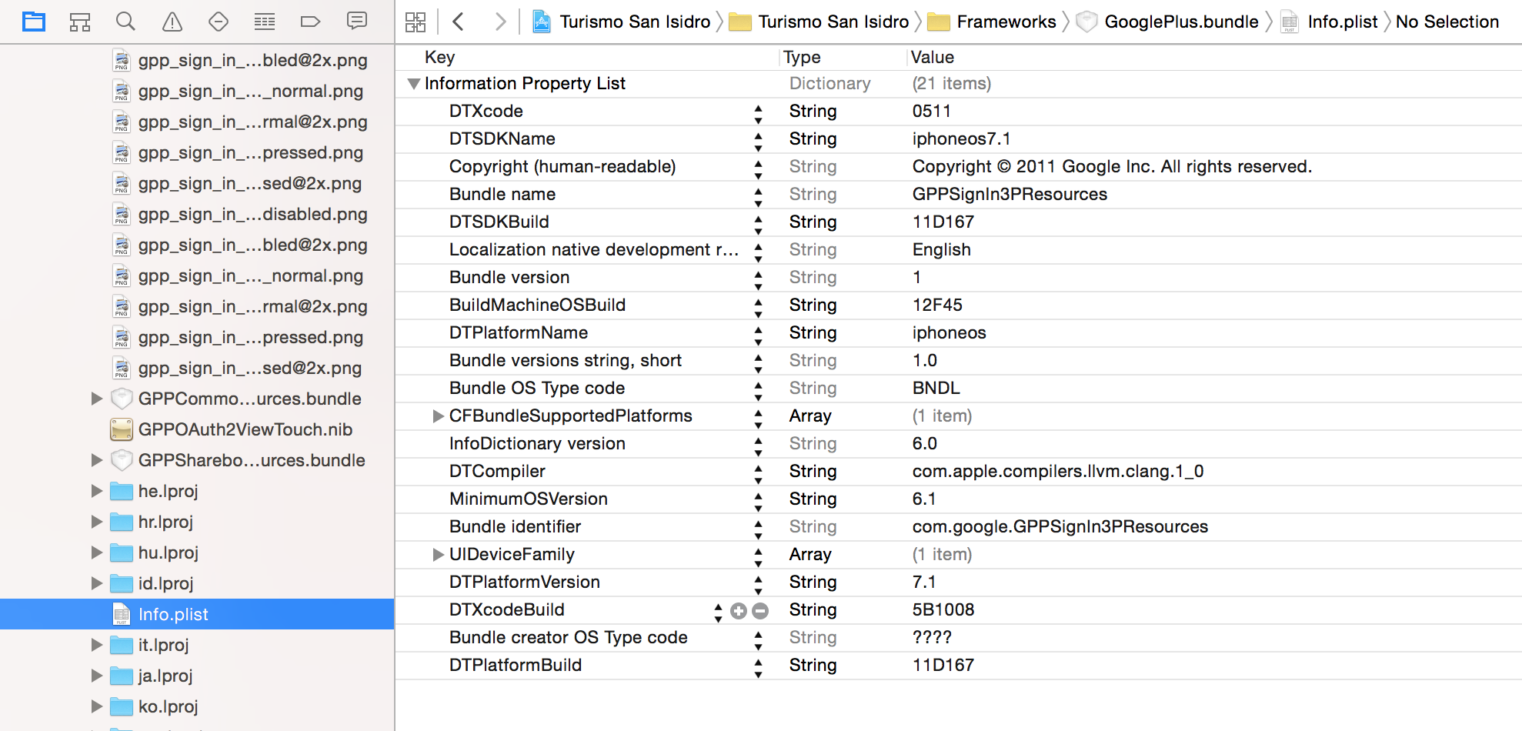Click the English localization value
The image size is (1522, 731).
point(942,249)
